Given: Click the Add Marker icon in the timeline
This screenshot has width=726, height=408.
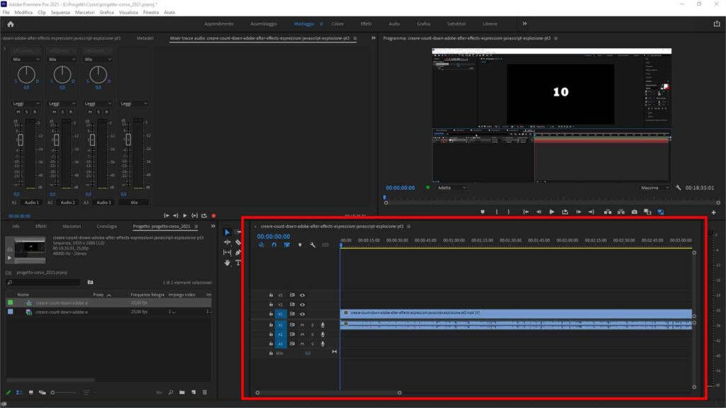Looking at the screenshot, I should point(299,244).
